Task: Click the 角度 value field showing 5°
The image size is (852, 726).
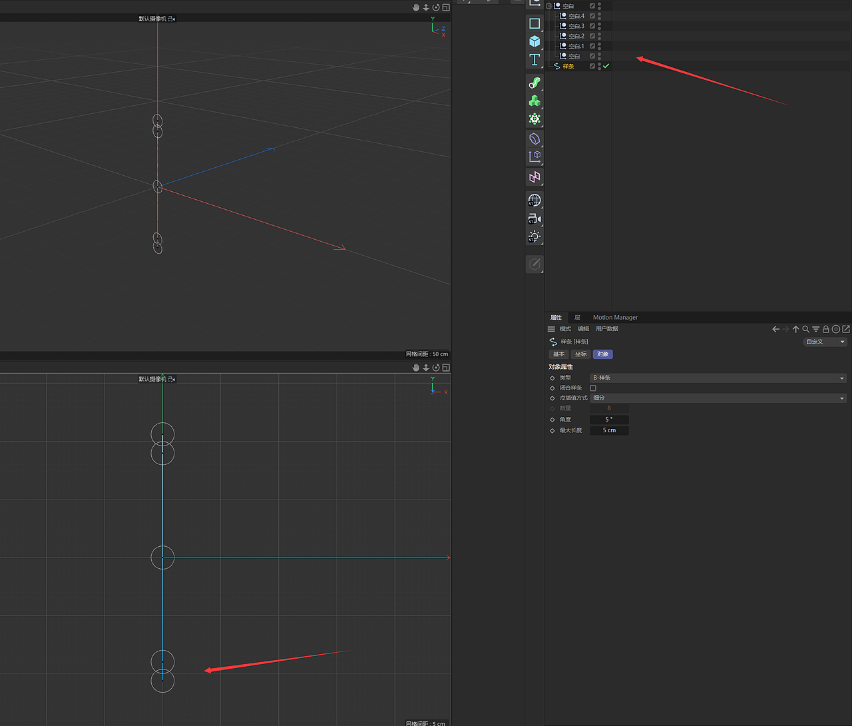Action: [x=609, y=420]
